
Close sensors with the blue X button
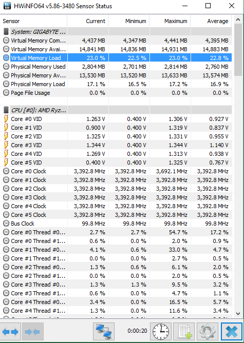232,332
